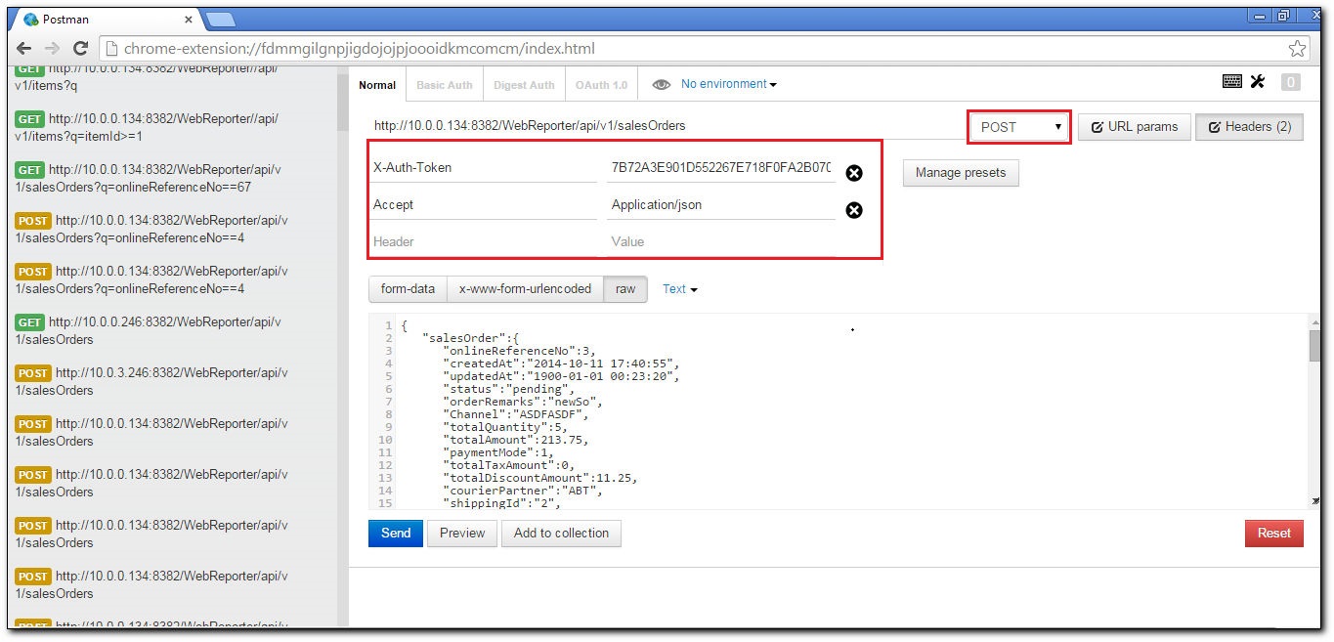This screenshot has height=642, width=1334.
Task: Click the "courierPartner":"ABT" line
Action: tap(522, 491)
